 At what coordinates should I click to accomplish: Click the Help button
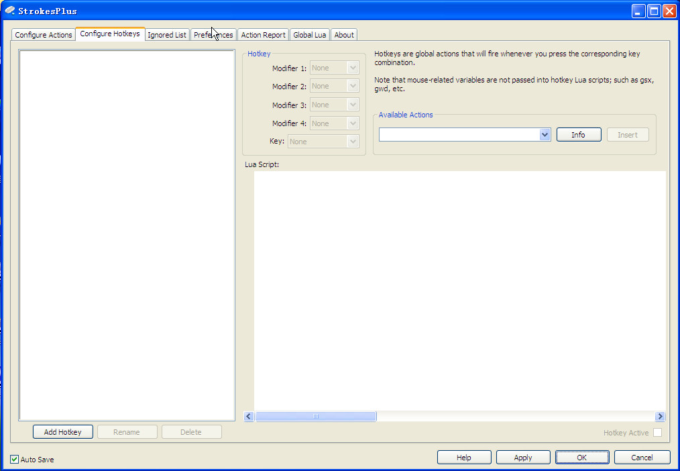point(464,457)
